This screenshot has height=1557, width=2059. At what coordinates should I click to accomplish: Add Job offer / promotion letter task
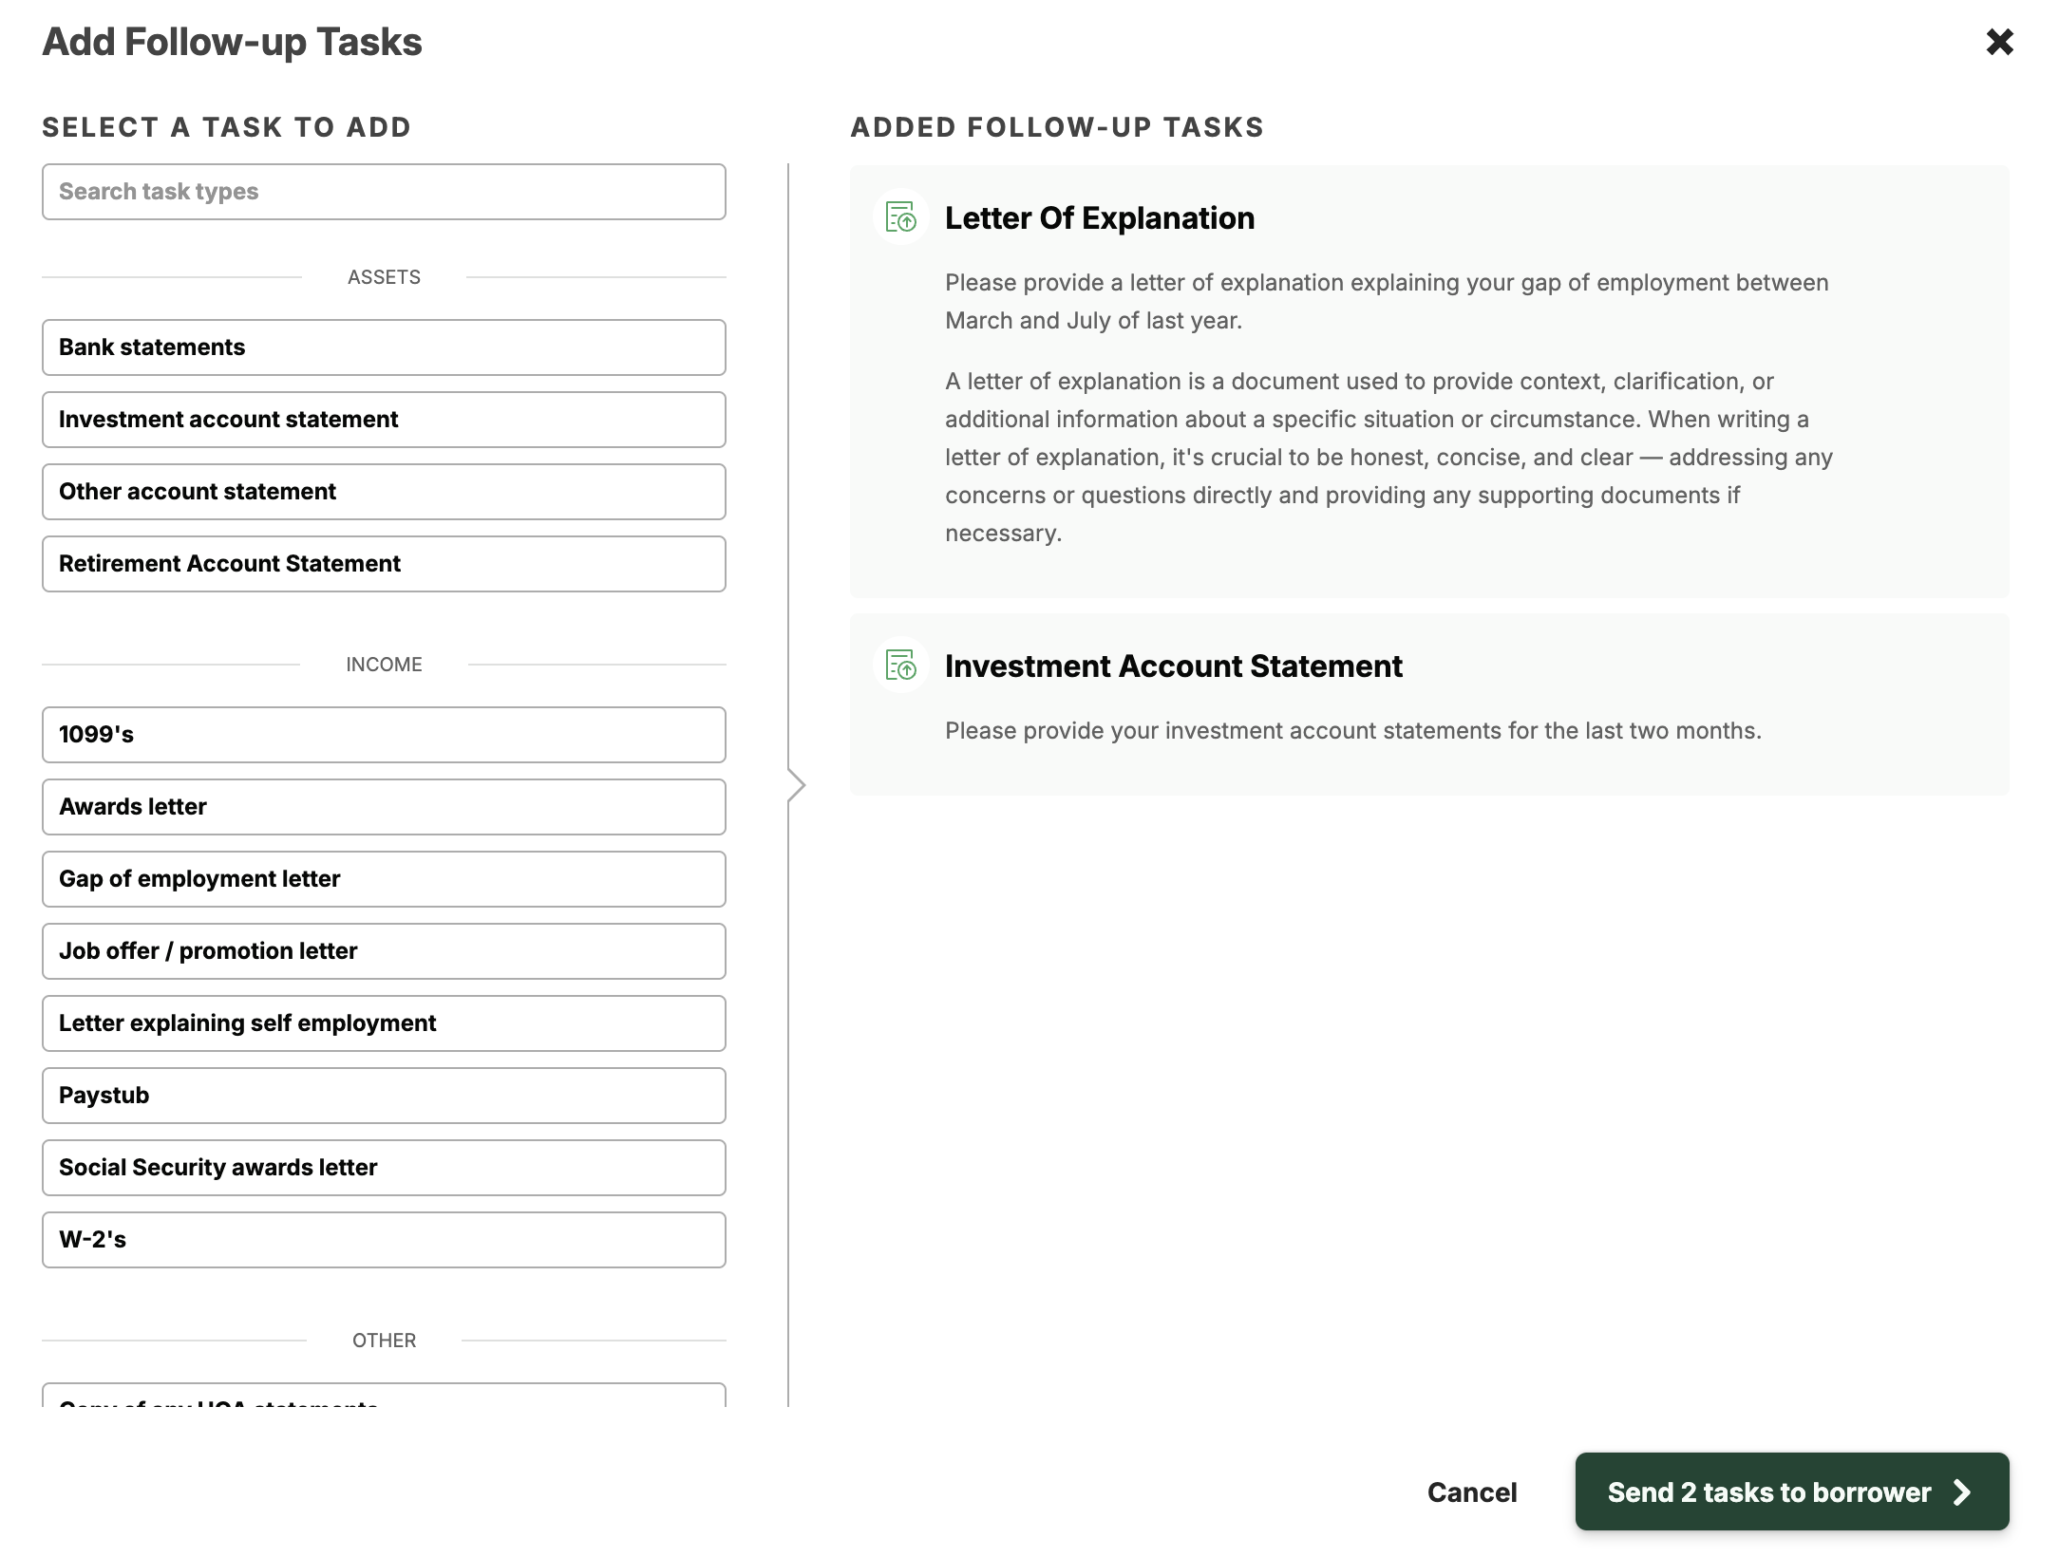384,951
